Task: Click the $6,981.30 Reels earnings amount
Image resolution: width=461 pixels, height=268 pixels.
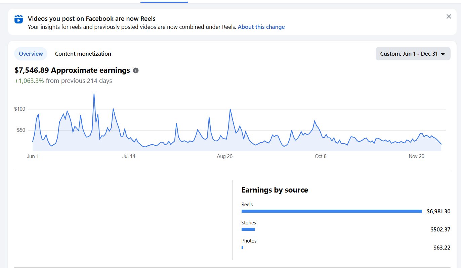Action: (438, 211)
